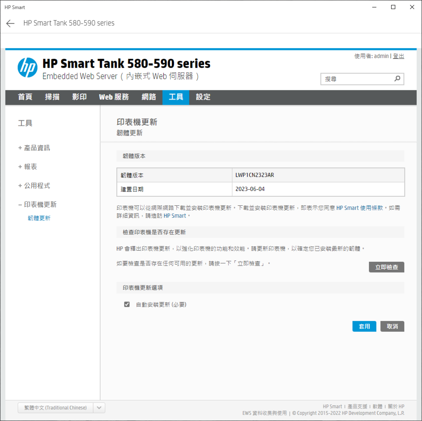Click the HP logo
This screenshot has height=421, width=422.
(x=28, y=67)
